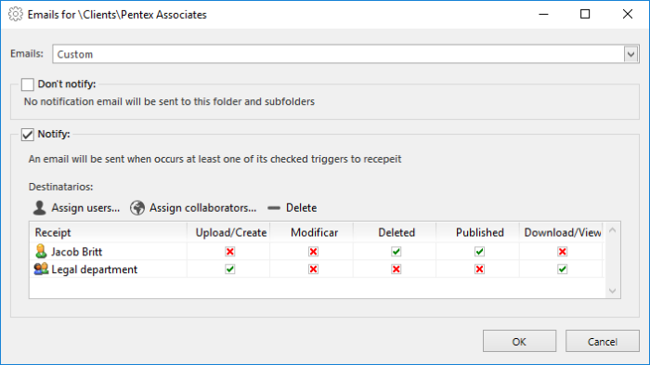Click the Cancel button
This screenshot has width=650, height=365.
603,342
